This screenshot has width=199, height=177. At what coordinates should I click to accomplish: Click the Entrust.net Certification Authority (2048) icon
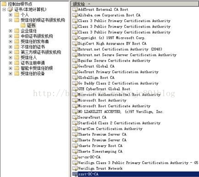[75, 49]
